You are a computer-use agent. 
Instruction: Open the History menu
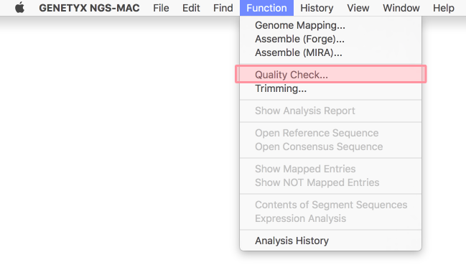point(317,8)
